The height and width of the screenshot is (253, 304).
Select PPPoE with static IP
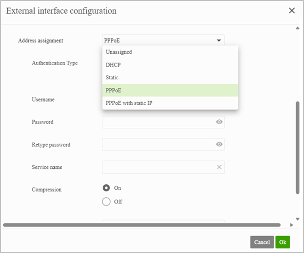tap(170, 103)
